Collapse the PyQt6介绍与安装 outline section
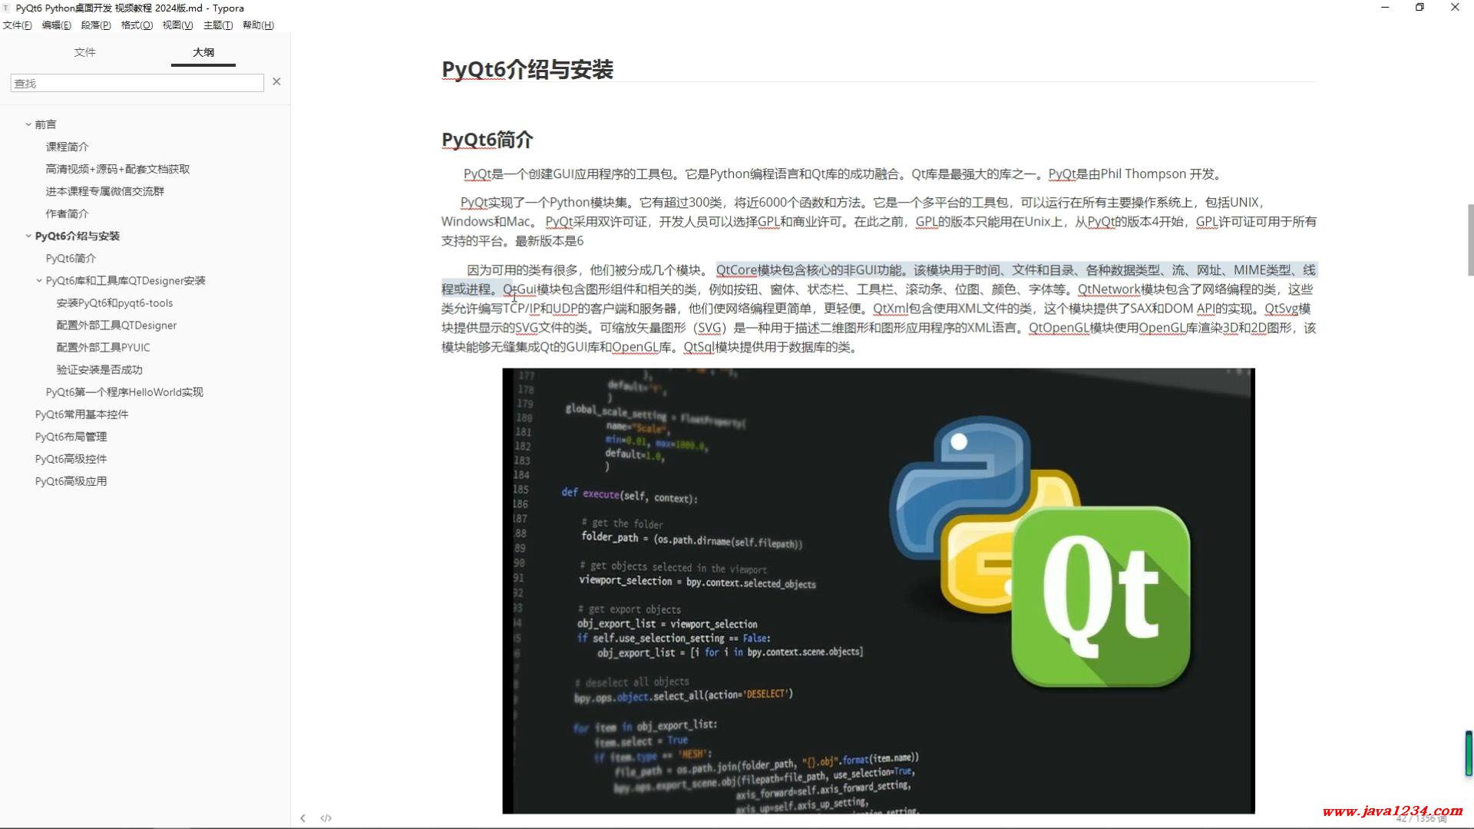 [x=28, y=236]
